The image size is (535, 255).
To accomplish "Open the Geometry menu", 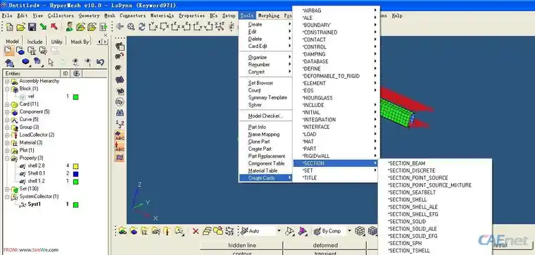I will click(89, 15).
